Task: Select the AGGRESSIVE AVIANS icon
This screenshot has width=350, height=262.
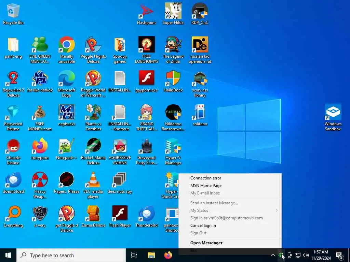Action: click(x=120, y=151)
